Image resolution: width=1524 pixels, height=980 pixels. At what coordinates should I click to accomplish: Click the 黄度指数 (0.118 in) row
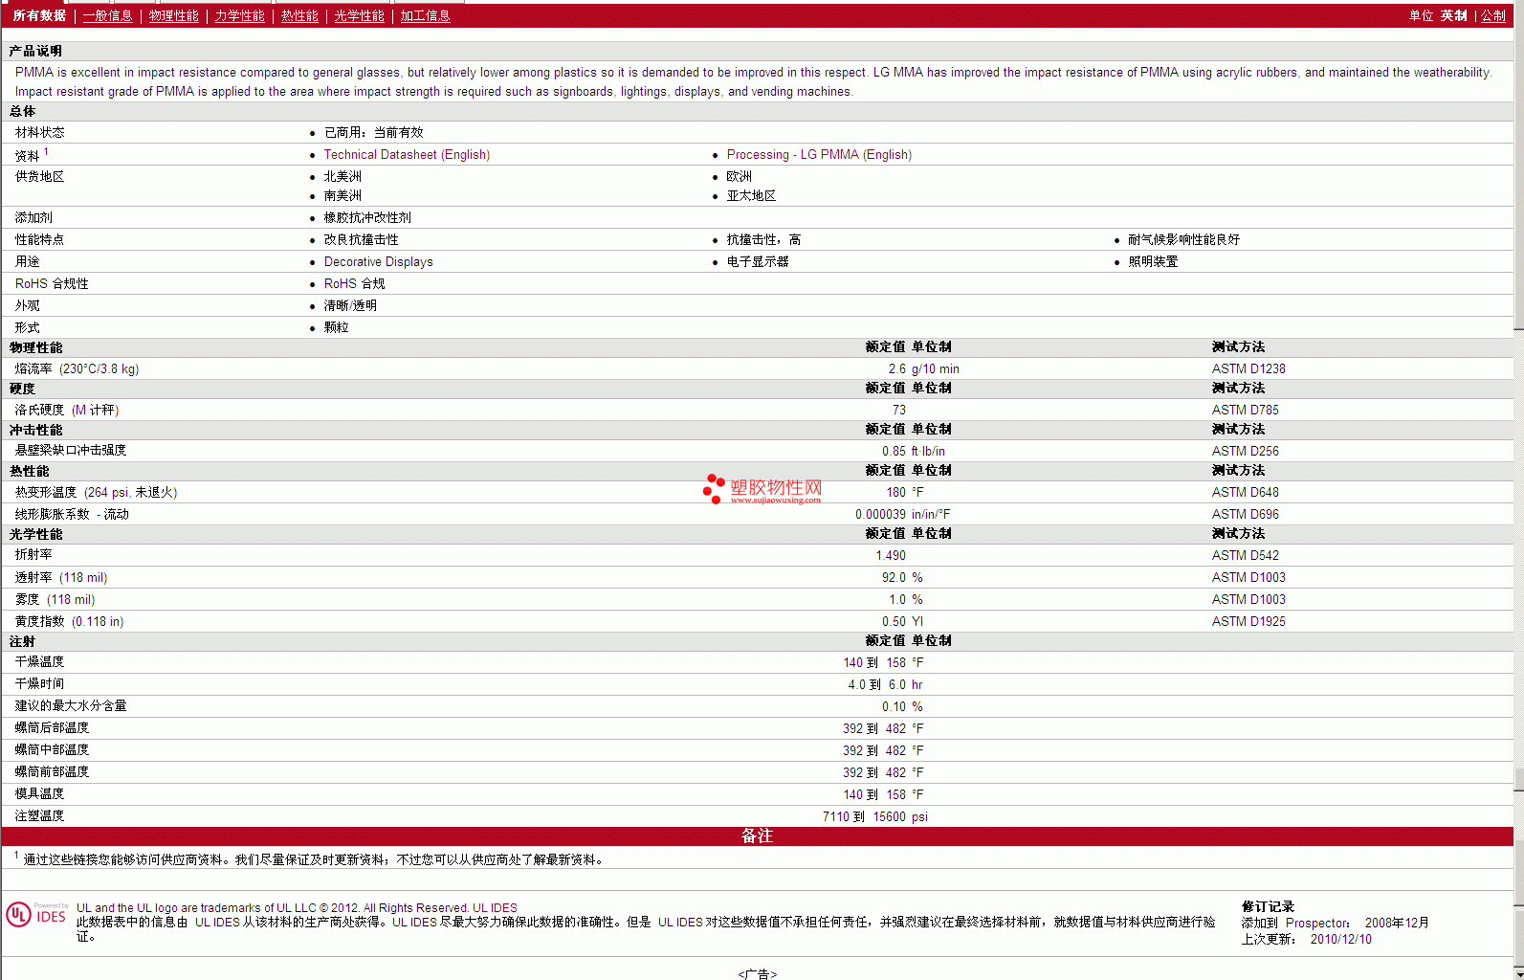pyautogui.click(x=757, y=621)
